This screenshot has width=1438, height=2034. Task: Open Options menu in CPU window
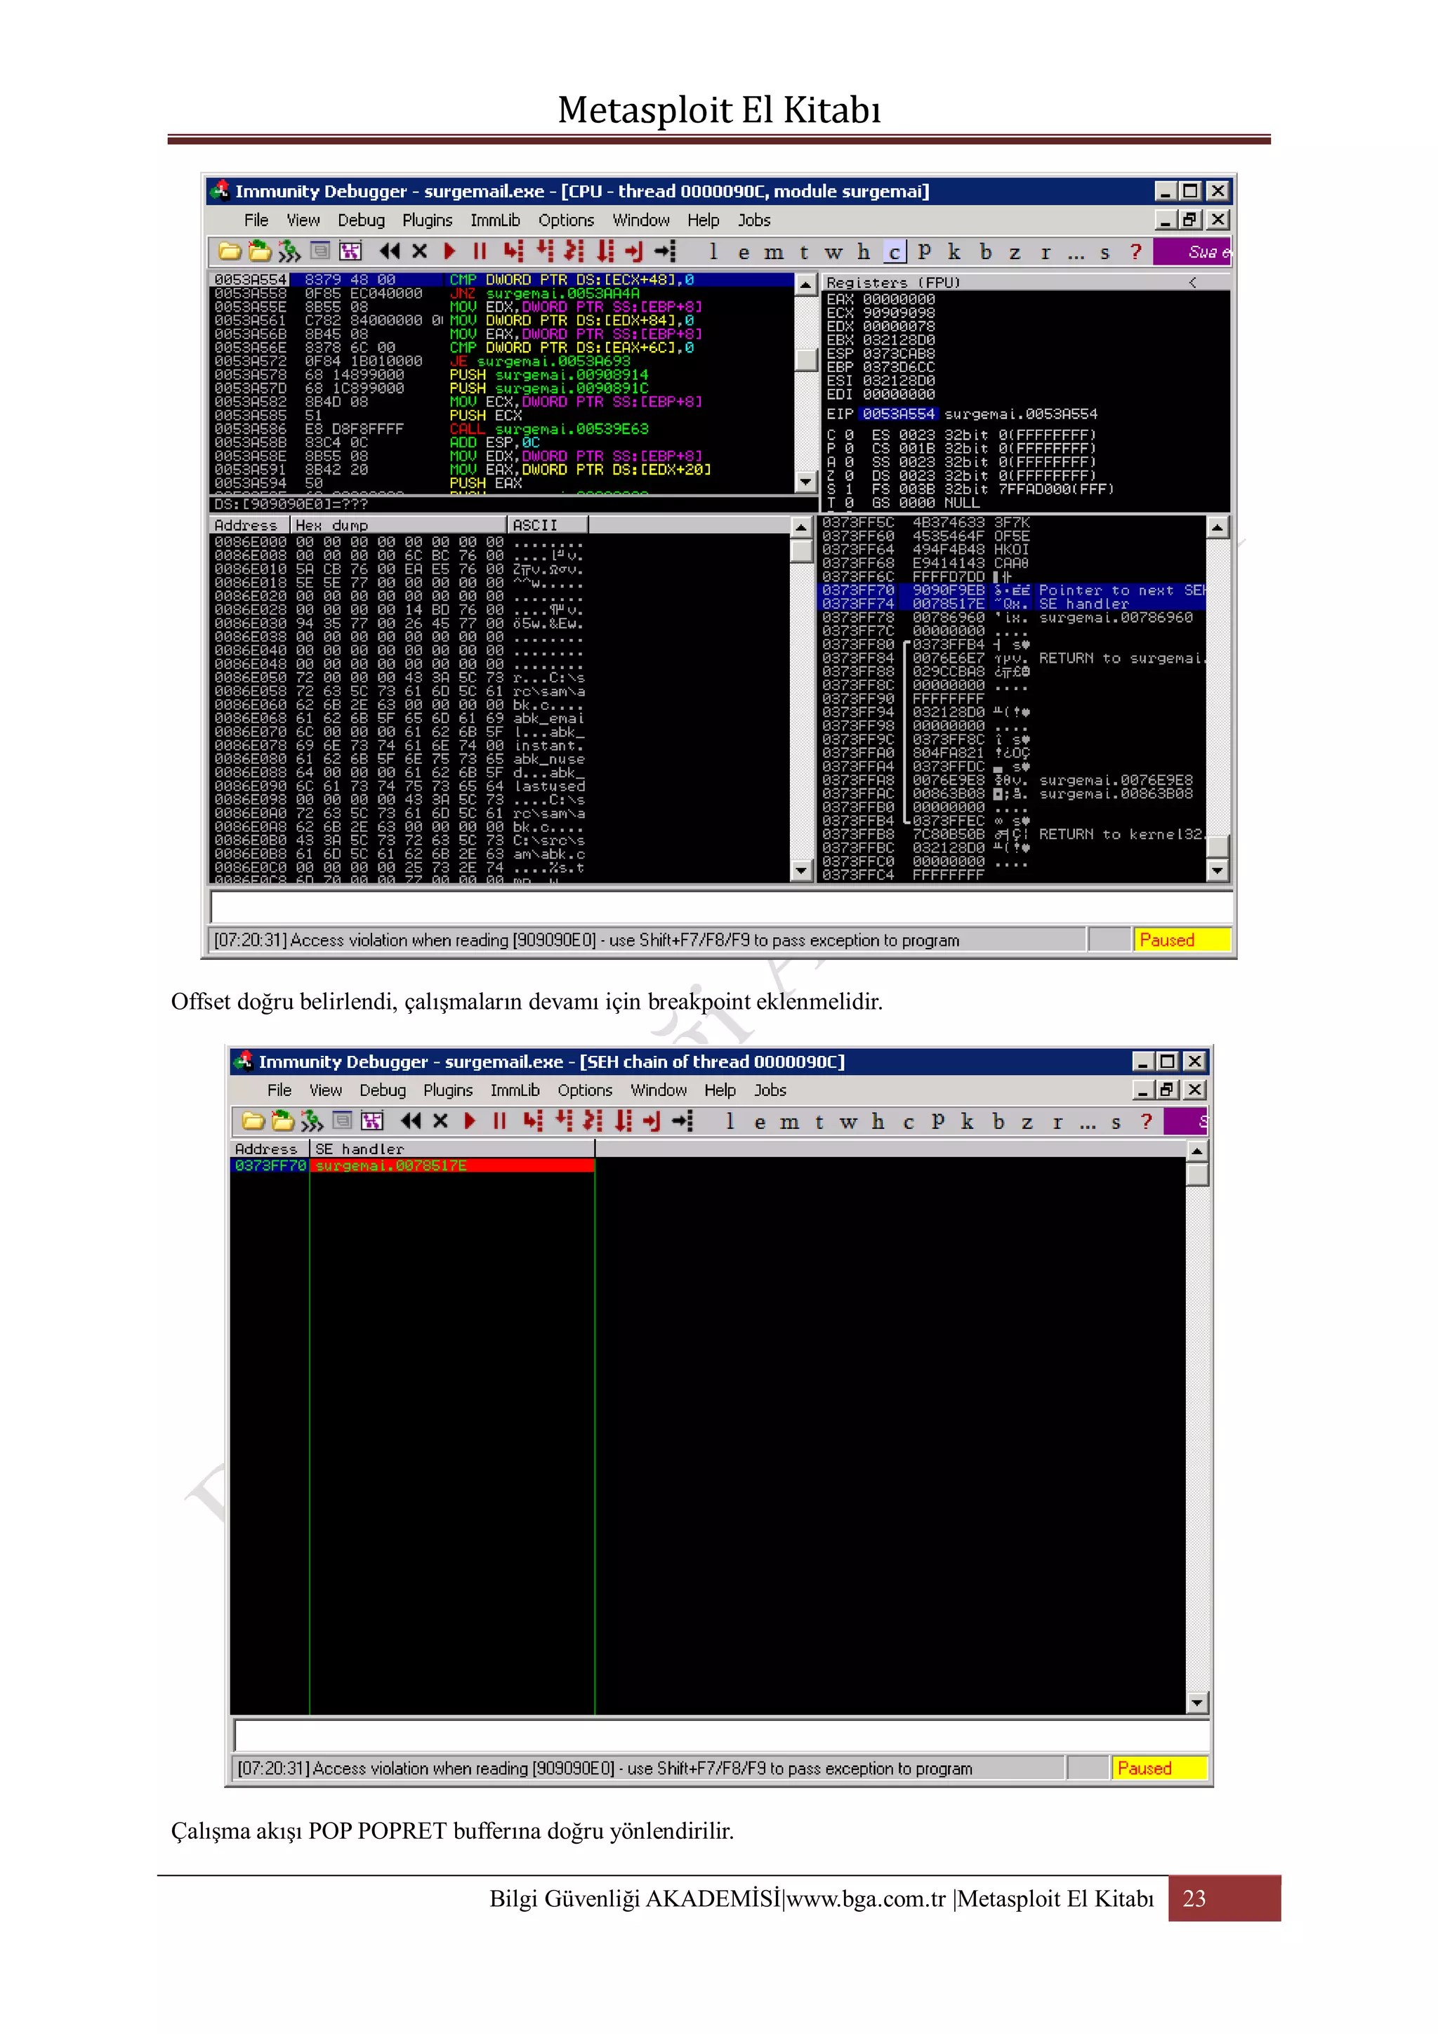click(x=566, y=220)
